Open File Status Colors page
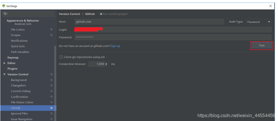 click(x=22, y=102)
